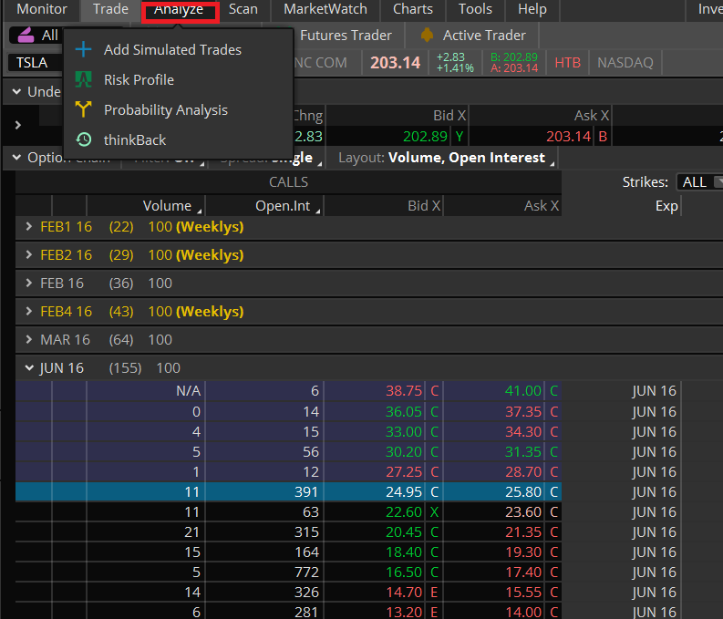The height and width of the screenshot is (619, 723).
Task: Open the MarketWatch tab
Action: (x=325, y=9)
